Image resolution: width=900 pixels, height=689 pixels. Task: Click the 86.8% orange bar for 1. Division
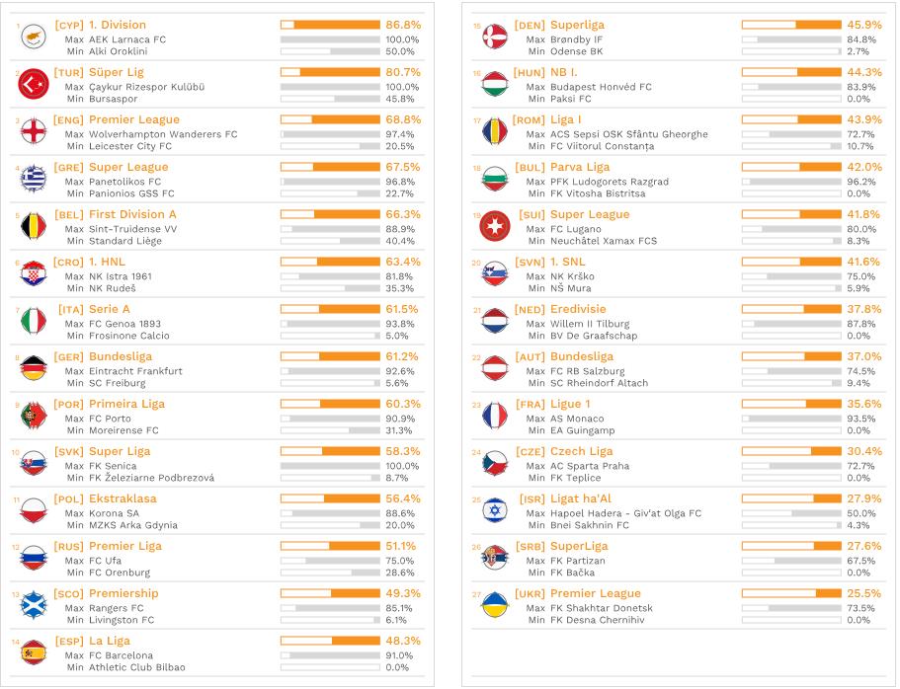(x=330, y=25)
